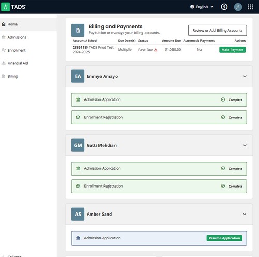Click the past-due warning triangle icon
The height and width of the screenshot is (257, 259).
tap(156, 50)
